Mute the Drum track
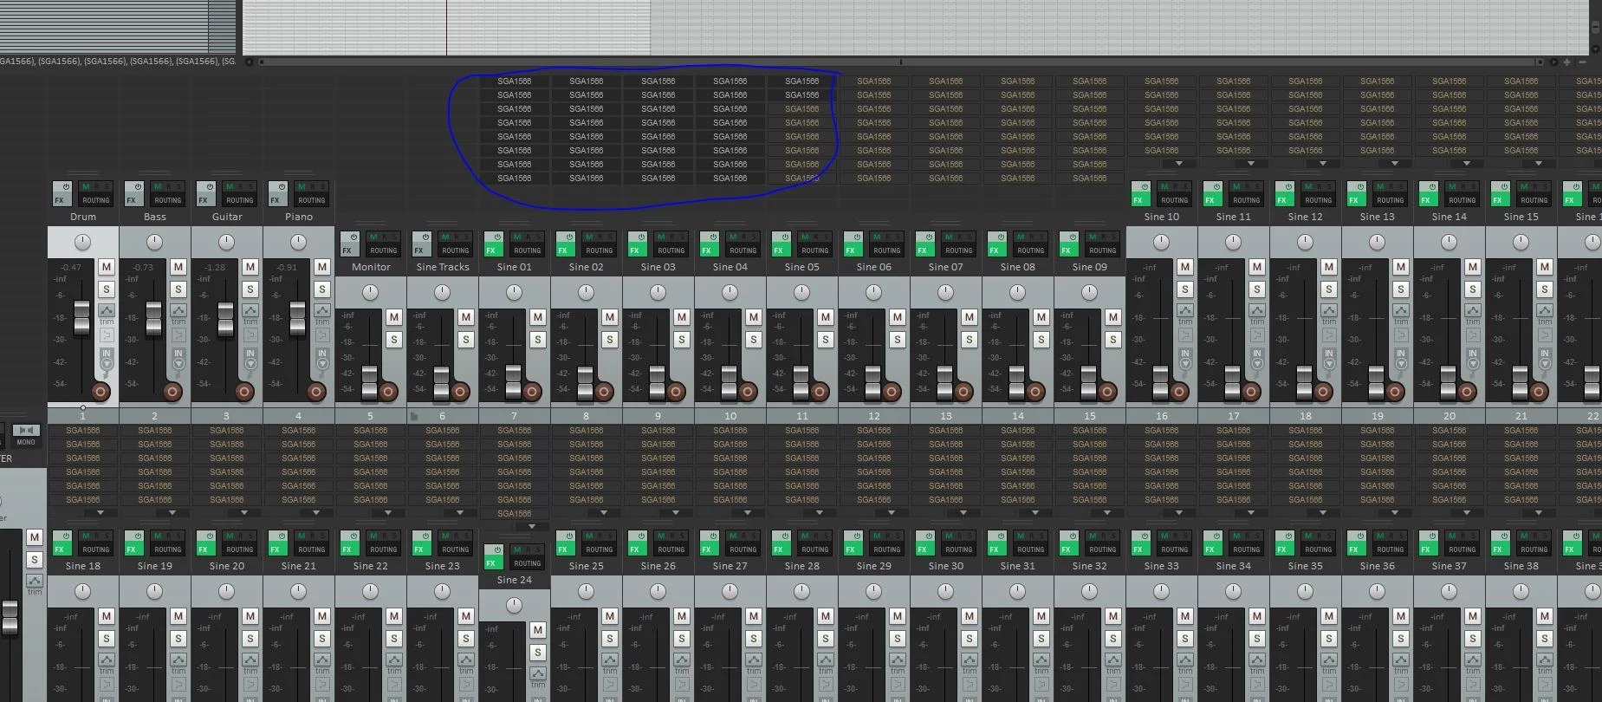The width and height of the screenshot is (1602, 702). point(107,267)
